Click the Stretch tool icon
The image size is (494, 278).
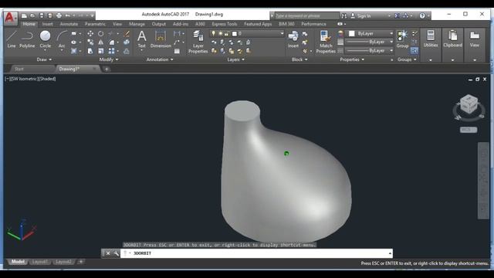pos(90,51)
